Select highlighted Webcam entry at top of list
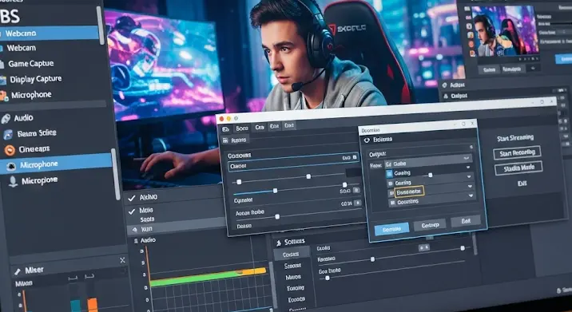Image resolution: width=572 pixels, height=312 pixels. pos(50,34)
